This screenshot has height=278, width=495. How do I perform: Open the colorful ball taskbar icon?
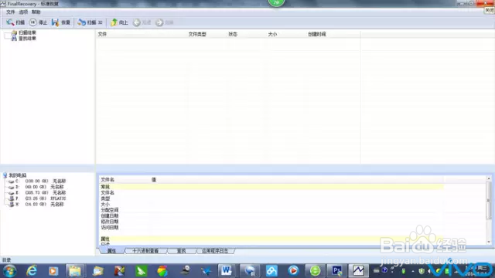[x=162, y=271]
